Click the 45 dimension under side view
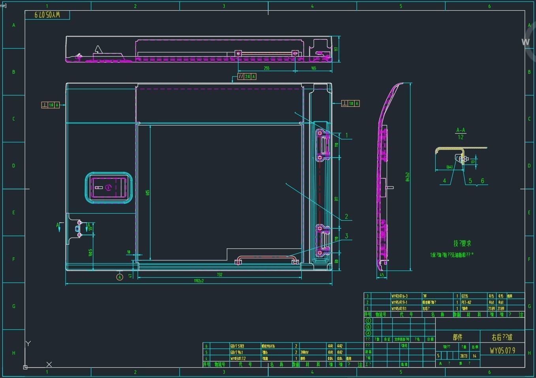 382,275
